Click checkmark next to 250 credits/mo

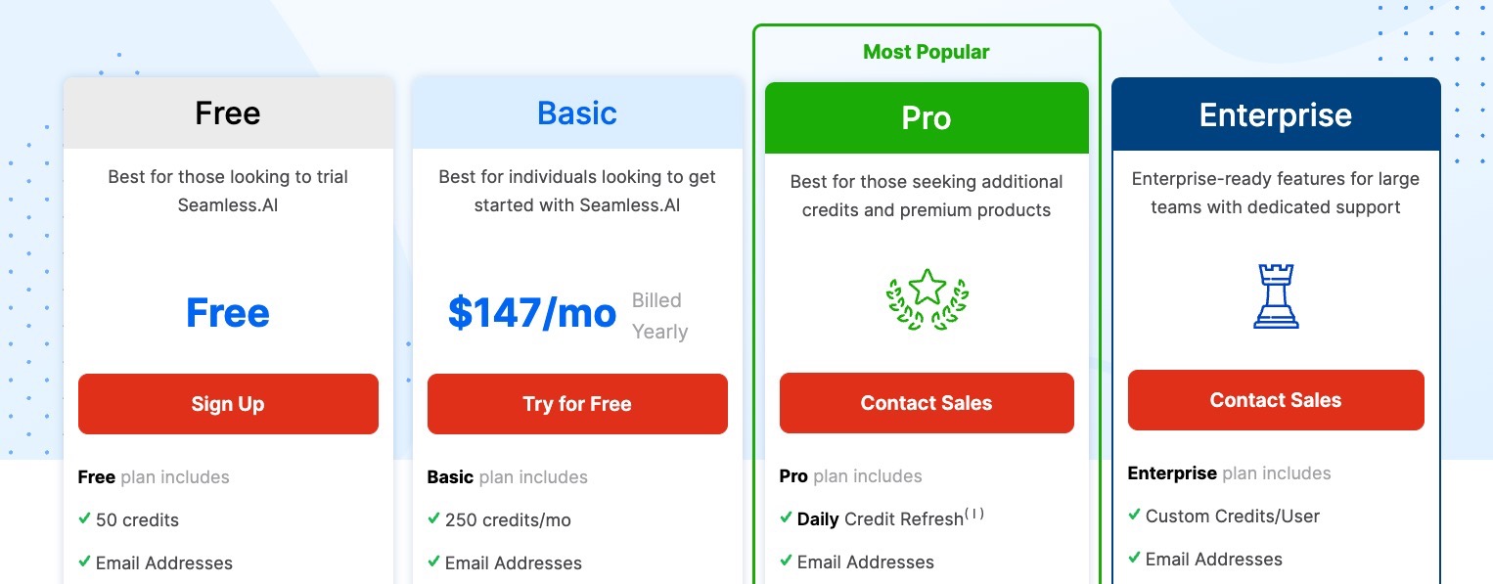[433, 518]
